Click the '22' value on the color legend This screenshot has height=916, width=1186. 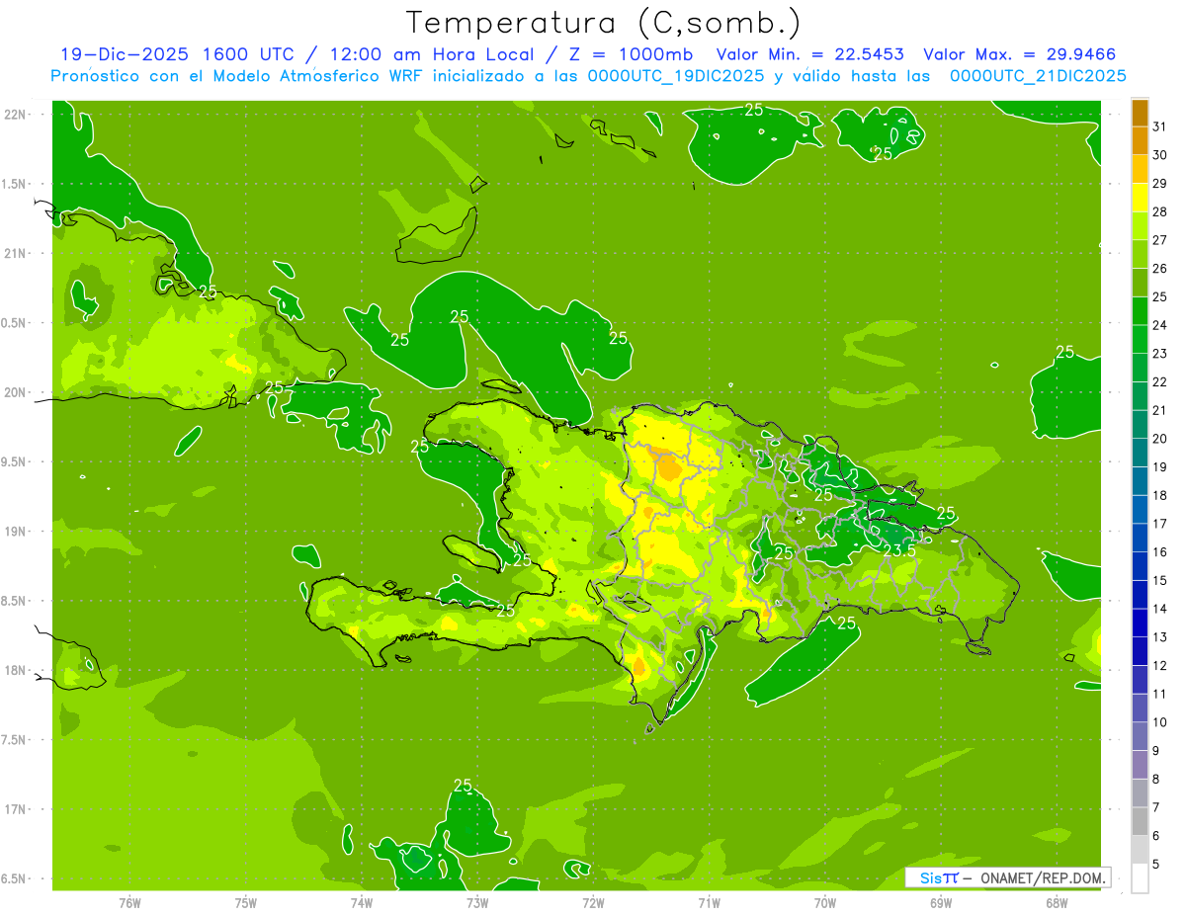(1159, 381)
